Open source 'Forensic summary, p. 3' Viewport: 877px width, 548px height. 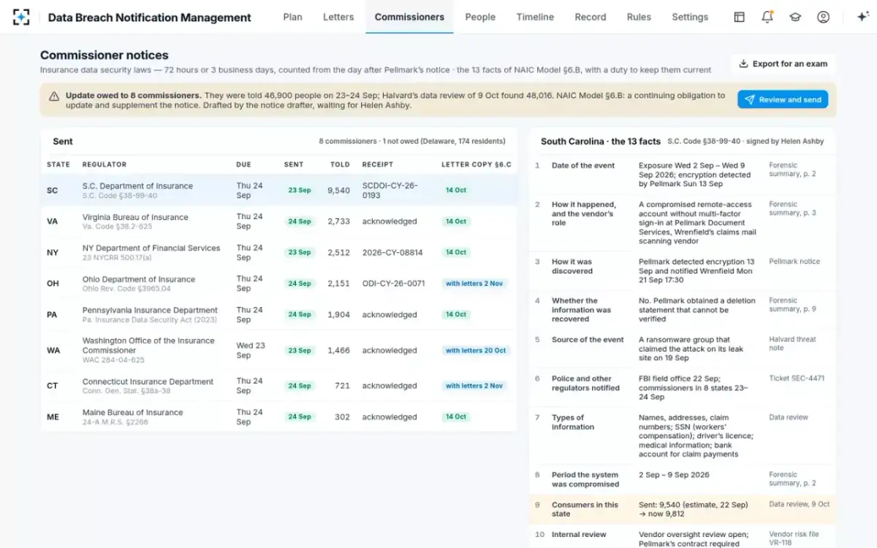pos(792,209)
